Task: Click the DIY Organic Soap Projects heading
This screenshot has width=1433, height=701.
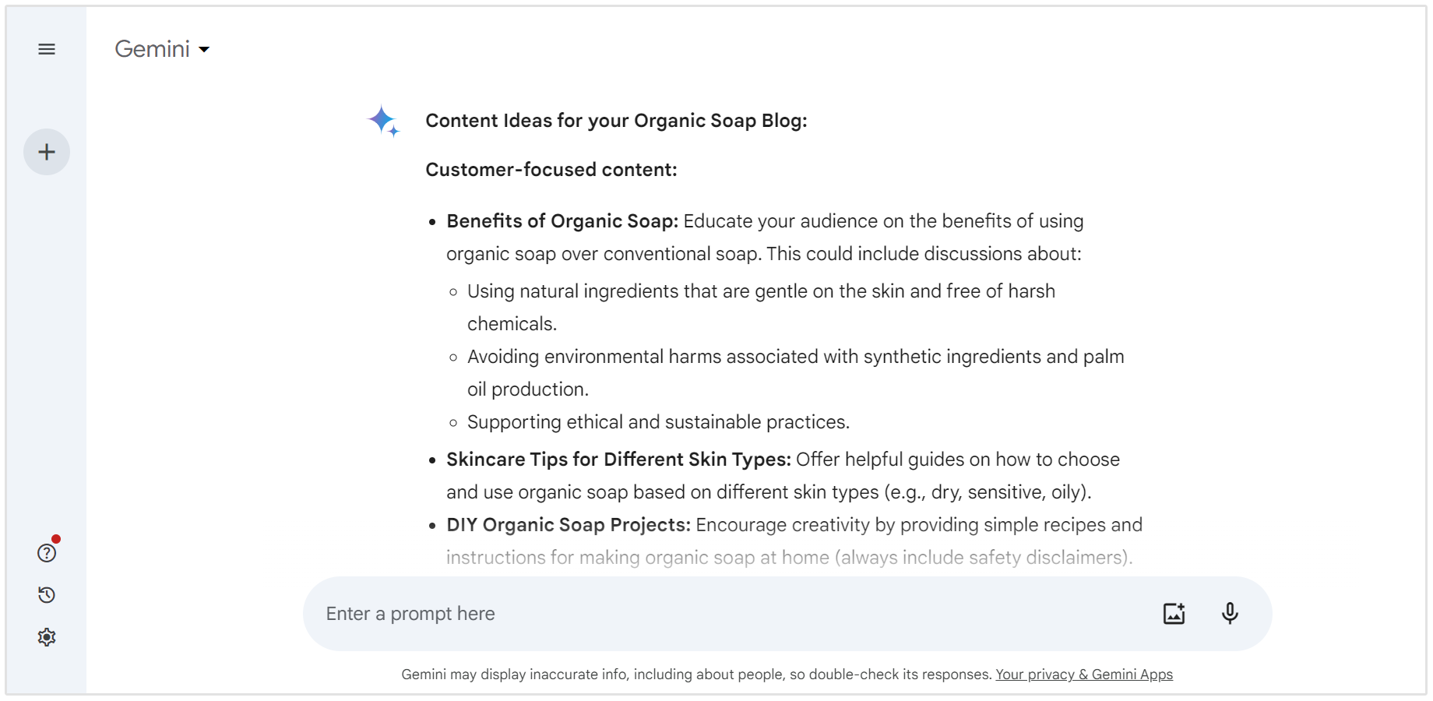Action: 566,525
